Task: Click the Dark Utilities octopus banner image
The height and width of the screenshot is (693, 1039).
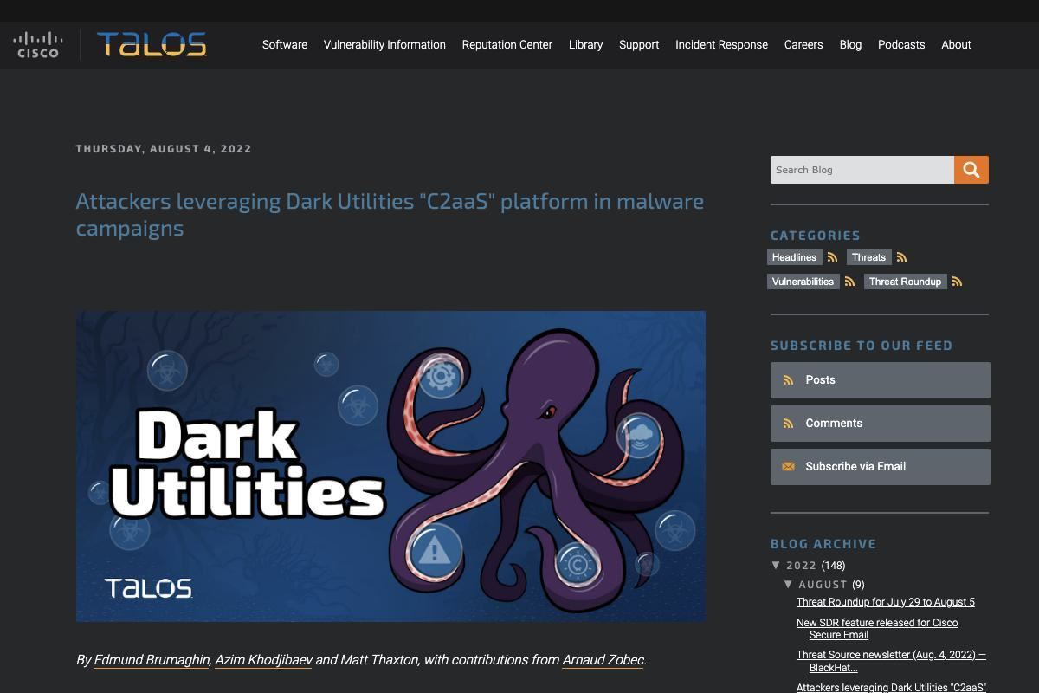Action: [390, 466]
